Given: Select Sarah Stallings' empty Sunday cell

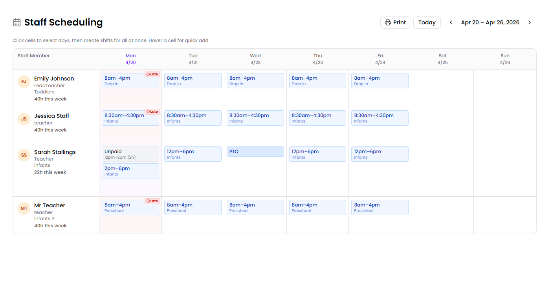Looking at the screenshot, I should coord(505,170).
